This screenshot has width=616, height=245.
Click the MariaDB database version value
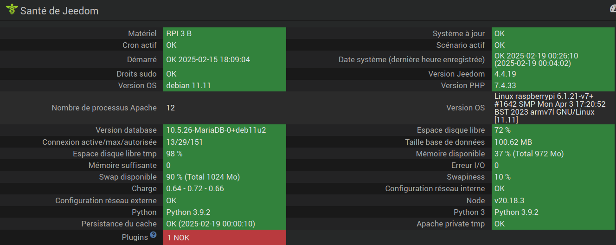pyautogui.click(x=225, y=130)
